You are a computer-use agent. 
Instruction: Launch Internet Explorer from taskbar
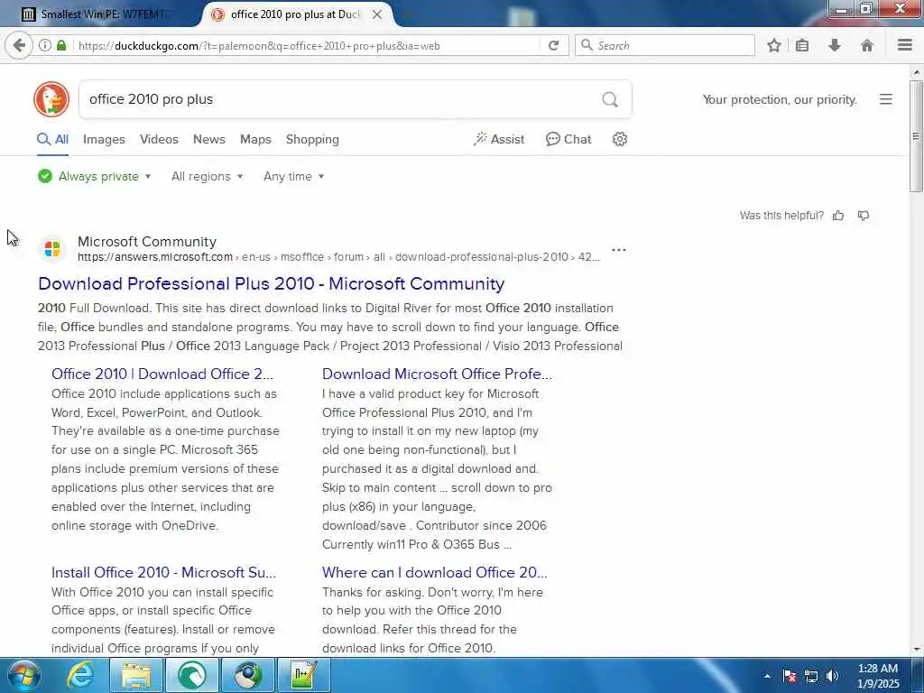(80, 675)
